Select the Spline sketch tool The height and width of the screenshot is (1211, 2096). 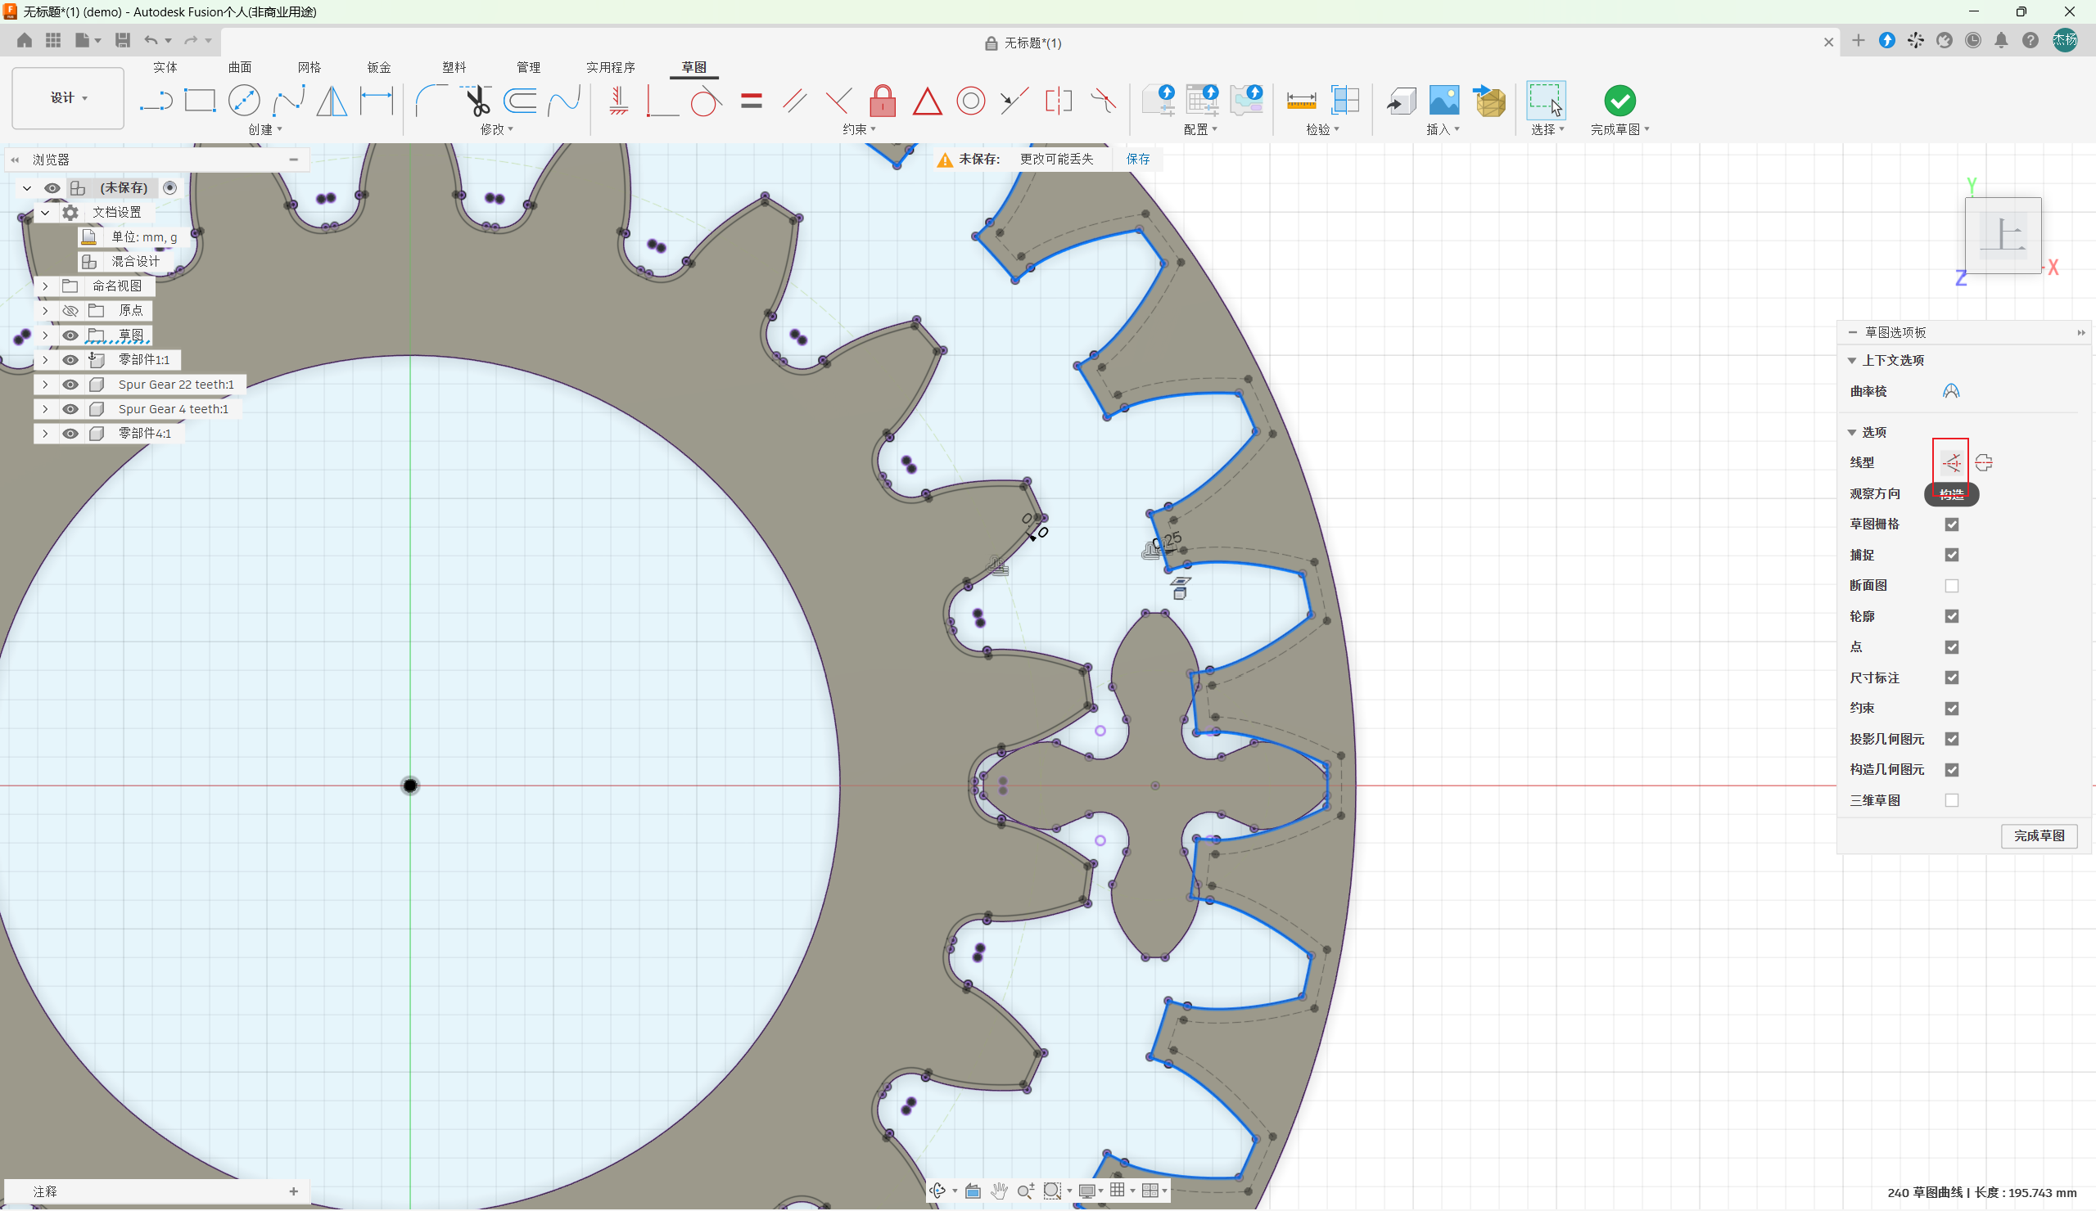287,101
